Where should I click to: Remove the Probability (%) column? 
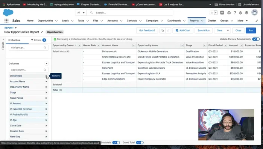coord(46,114)
